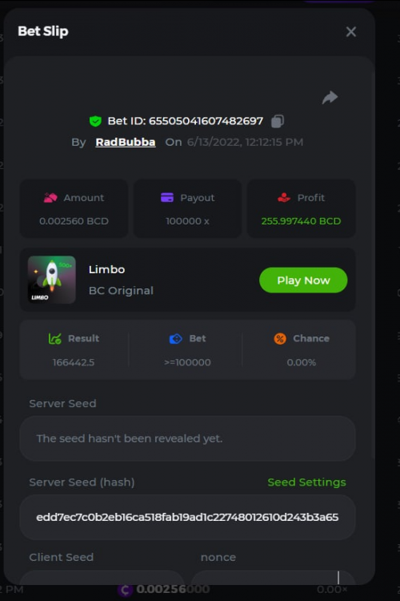Click the BCD coin icon at bottom
The width and height of the screenshot is (400, 601).
pos(125,590)
